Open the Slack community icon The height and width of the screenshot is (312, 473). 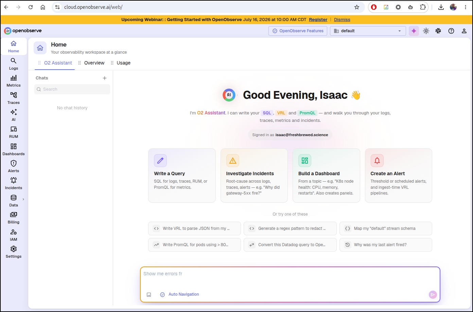click(438, 31)
